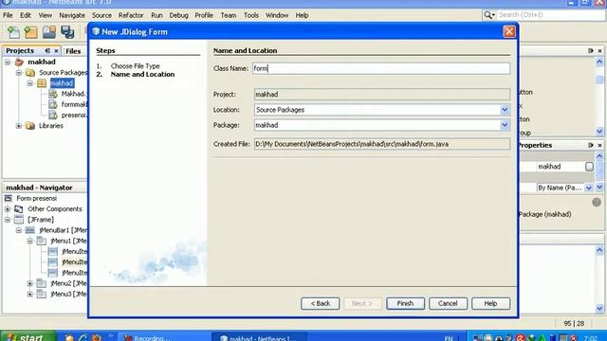Open the Edit menu
This screenshot has height=341, width=607.
pos(26,15)
